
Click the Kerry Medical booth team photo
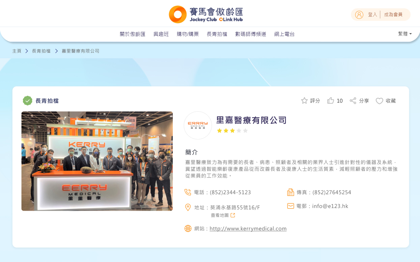97,161
